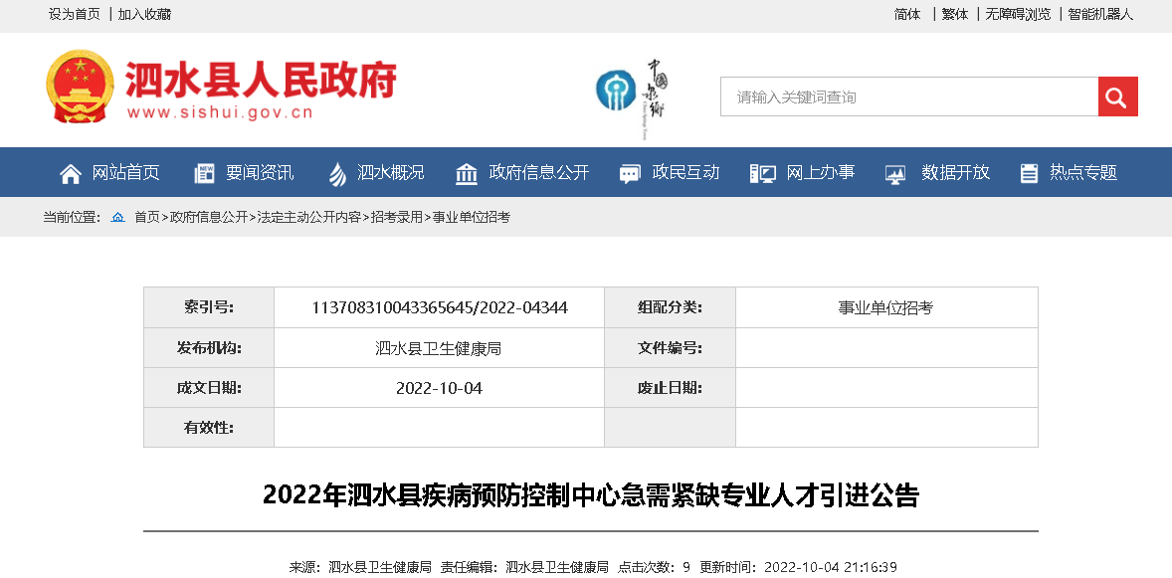Viewport: 1172px width, 578px height.
Task: Open 无障碍浏览 accessibility mode
Action: click(x=1018, y=14)
